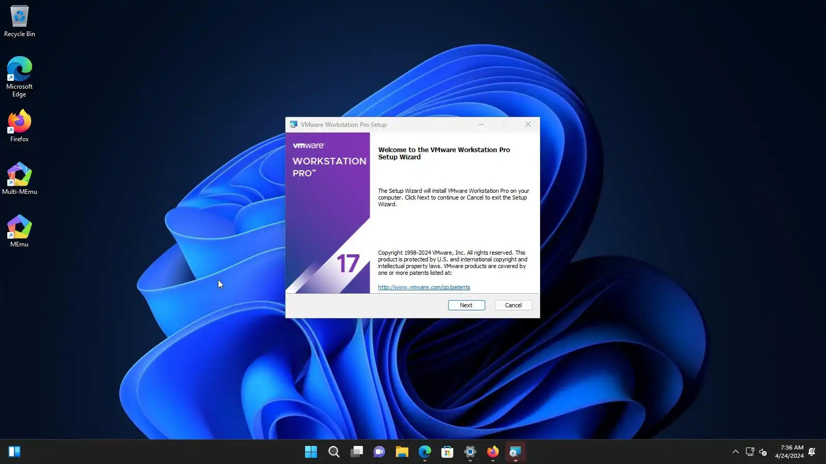Screen dimensions: 826x464
Task: Open the vmware.com patents link
Action: [x=424, y=287]
